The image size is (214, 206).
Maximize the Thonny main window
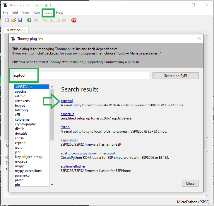pos(193,5)
